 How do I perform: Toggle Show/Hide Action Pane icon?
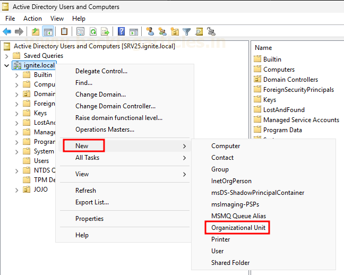pyautogui.click(x=134, y=32)
